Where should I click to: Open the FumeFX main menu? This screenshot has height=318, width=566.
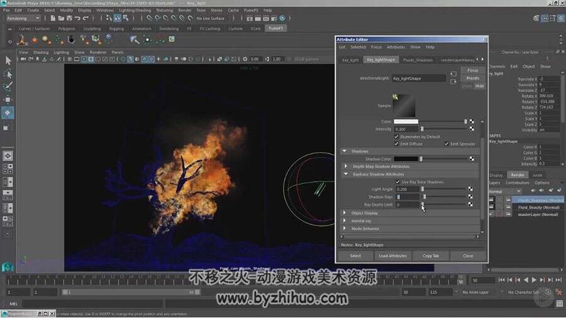click(x=251, y=10)
